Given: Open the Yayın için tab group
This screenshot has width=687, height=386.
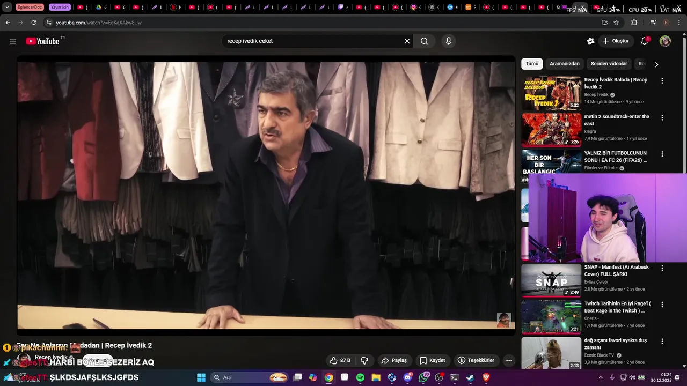Looking at the screenshot, I should point(60,8).
